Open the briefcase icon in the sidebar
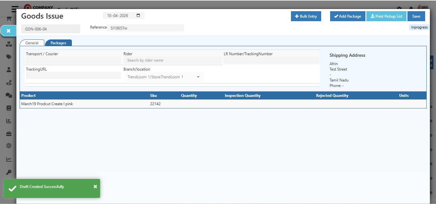The width and height of the screenshot is (436, 204). pyautogui.click(x=9, y=134)
